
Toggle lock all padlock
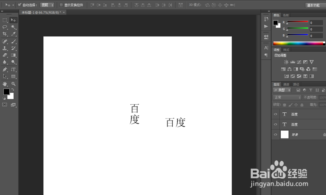point(302,105)
